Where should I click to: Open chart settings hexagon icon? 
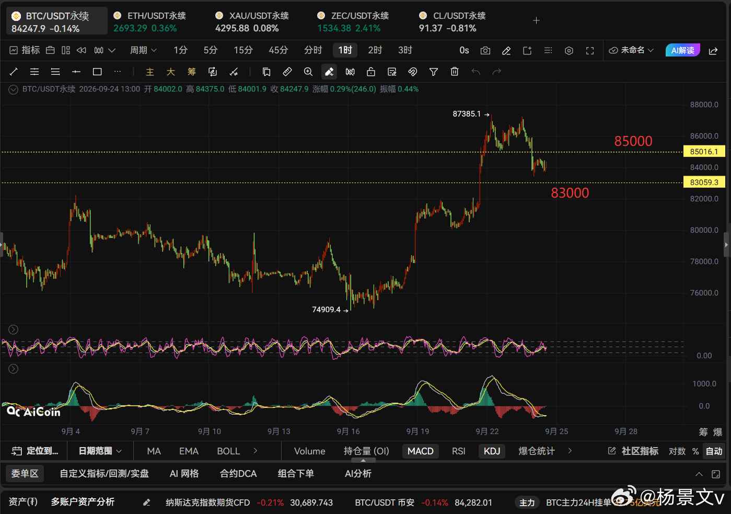(569, 50)
